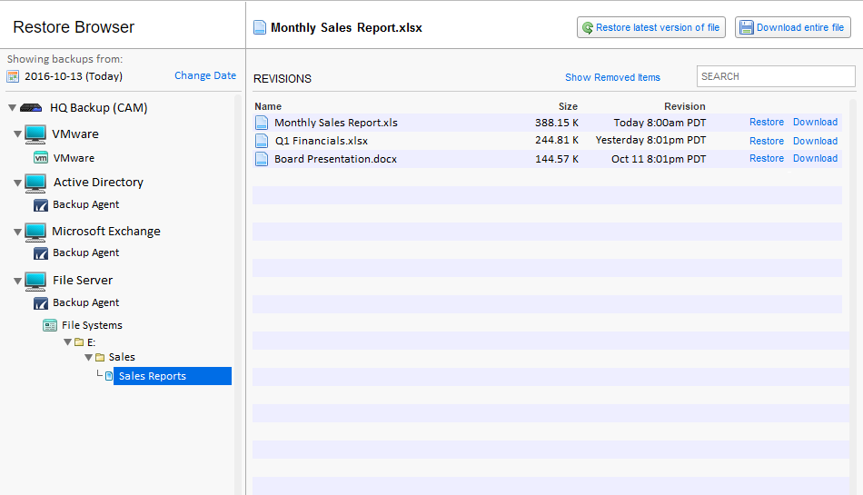
Task: Click the File Systems icon
Action: pyautogui.click(x=50, y=325)
